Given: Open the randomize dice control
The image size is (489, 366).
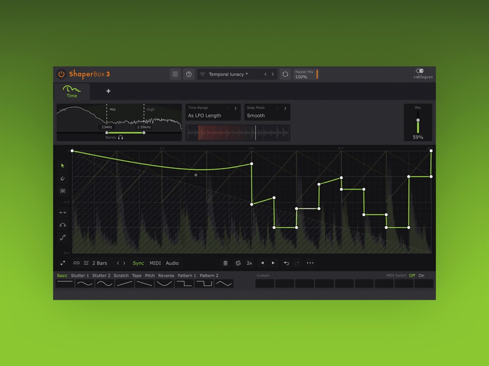Looking at the screenshot, I should [238, 263].
